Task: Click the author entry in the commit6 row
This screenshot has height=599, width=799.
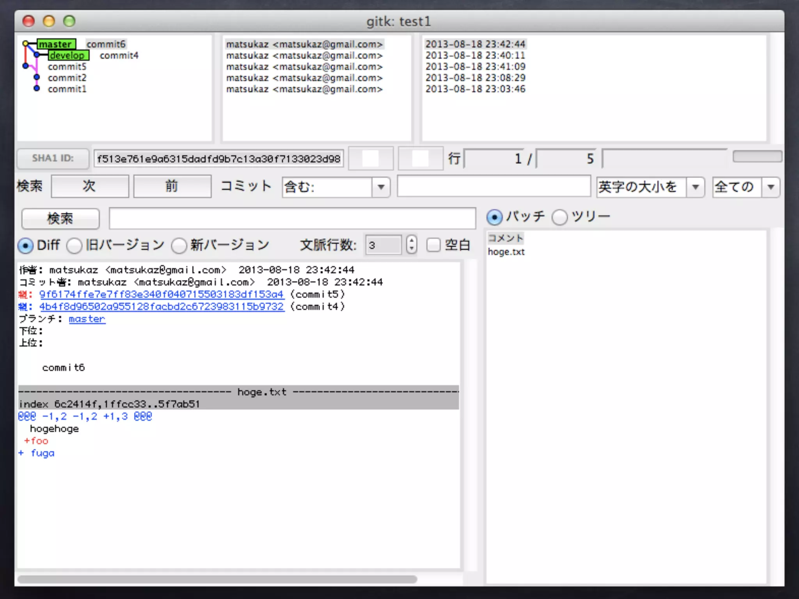Action: [x=304, y=44]
